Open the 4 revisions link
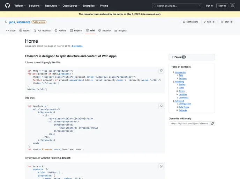This screenshot has height=179, width=240. click(x=77, y=46)
